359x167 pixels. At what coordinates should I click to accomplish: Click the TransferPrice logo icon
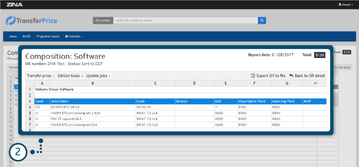[11, 21]
